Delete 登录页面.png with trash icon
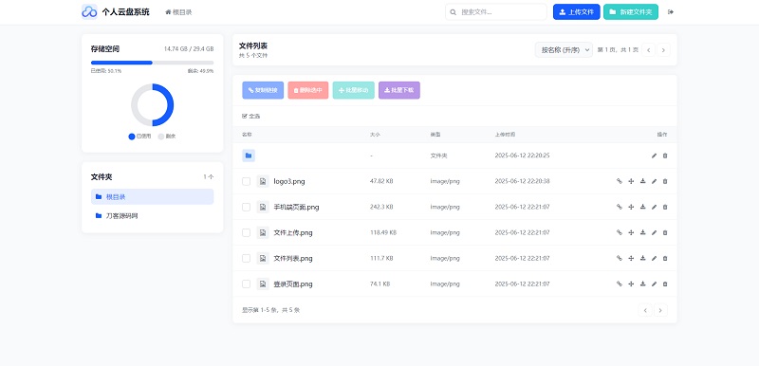The width and height of the screenshot is (759, 366). point(665,284)
